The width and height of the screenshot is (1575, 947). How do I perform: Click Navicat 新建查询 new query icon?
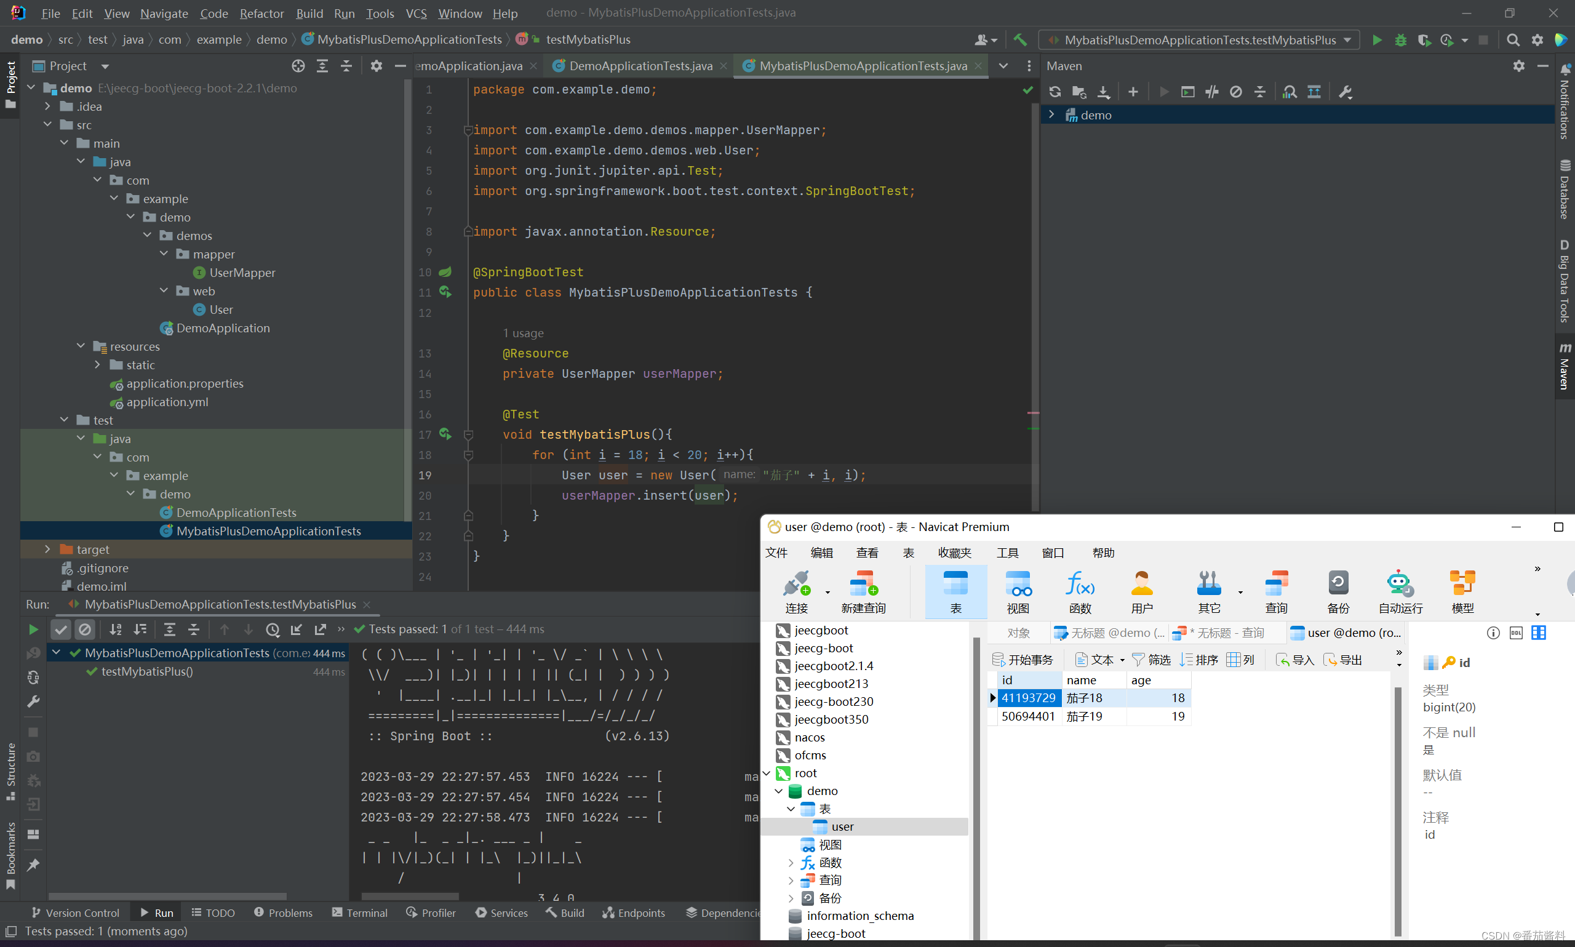pos(863,592)
